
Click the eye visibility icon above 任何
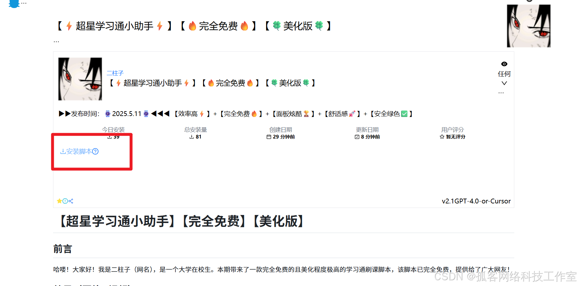click(504, 64)
